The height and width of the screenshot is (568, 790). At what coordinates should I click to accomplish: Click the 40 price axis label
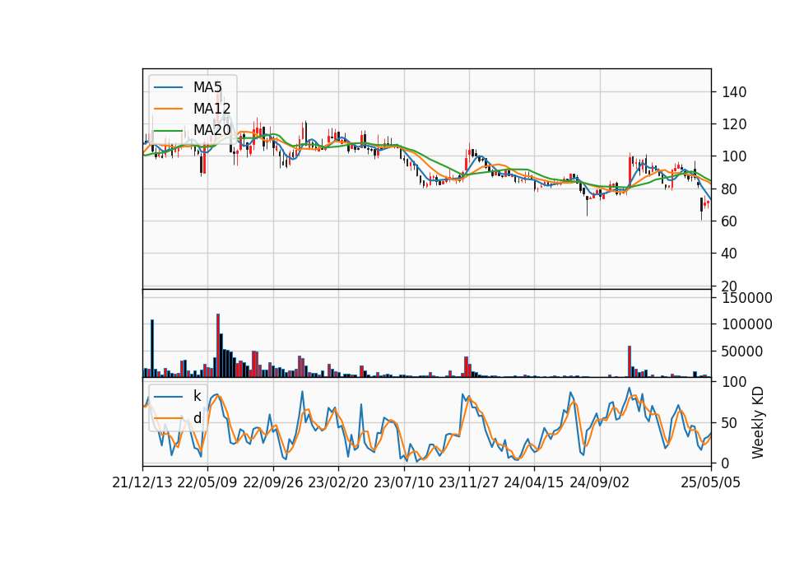tap(730, 254)
